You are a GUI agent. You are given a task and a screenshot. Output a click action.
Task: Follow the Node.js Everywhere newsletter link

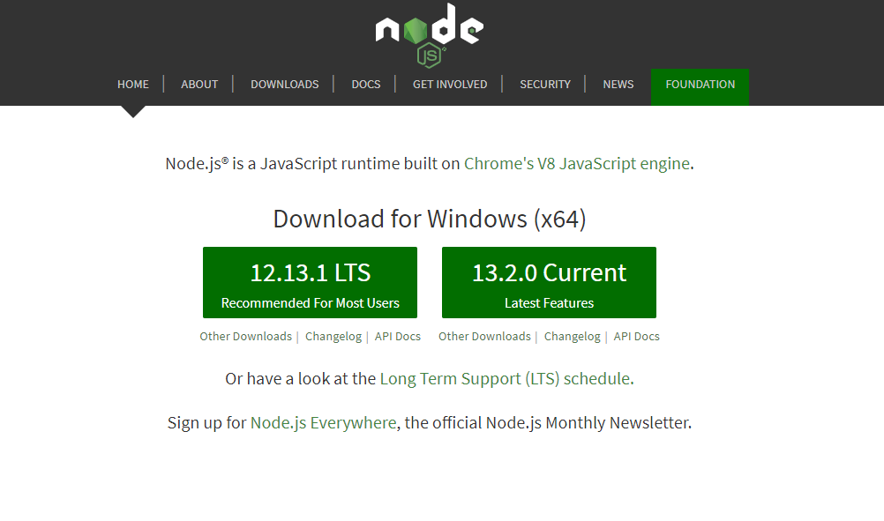(x=324, y=422)
